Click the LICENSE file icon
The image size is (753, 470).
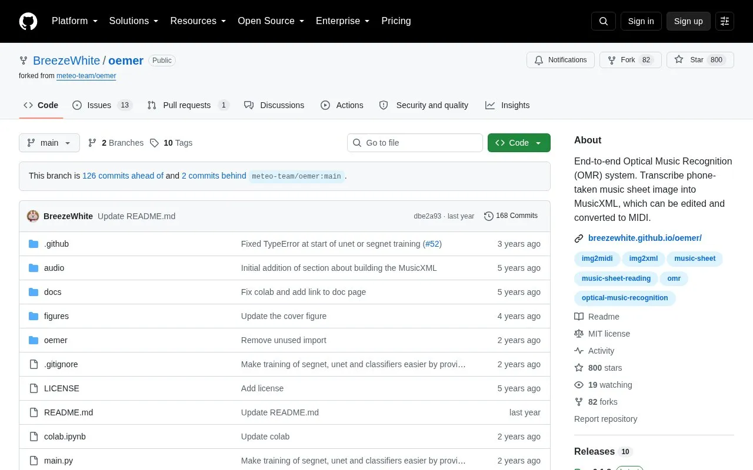(x=34, y=388)
